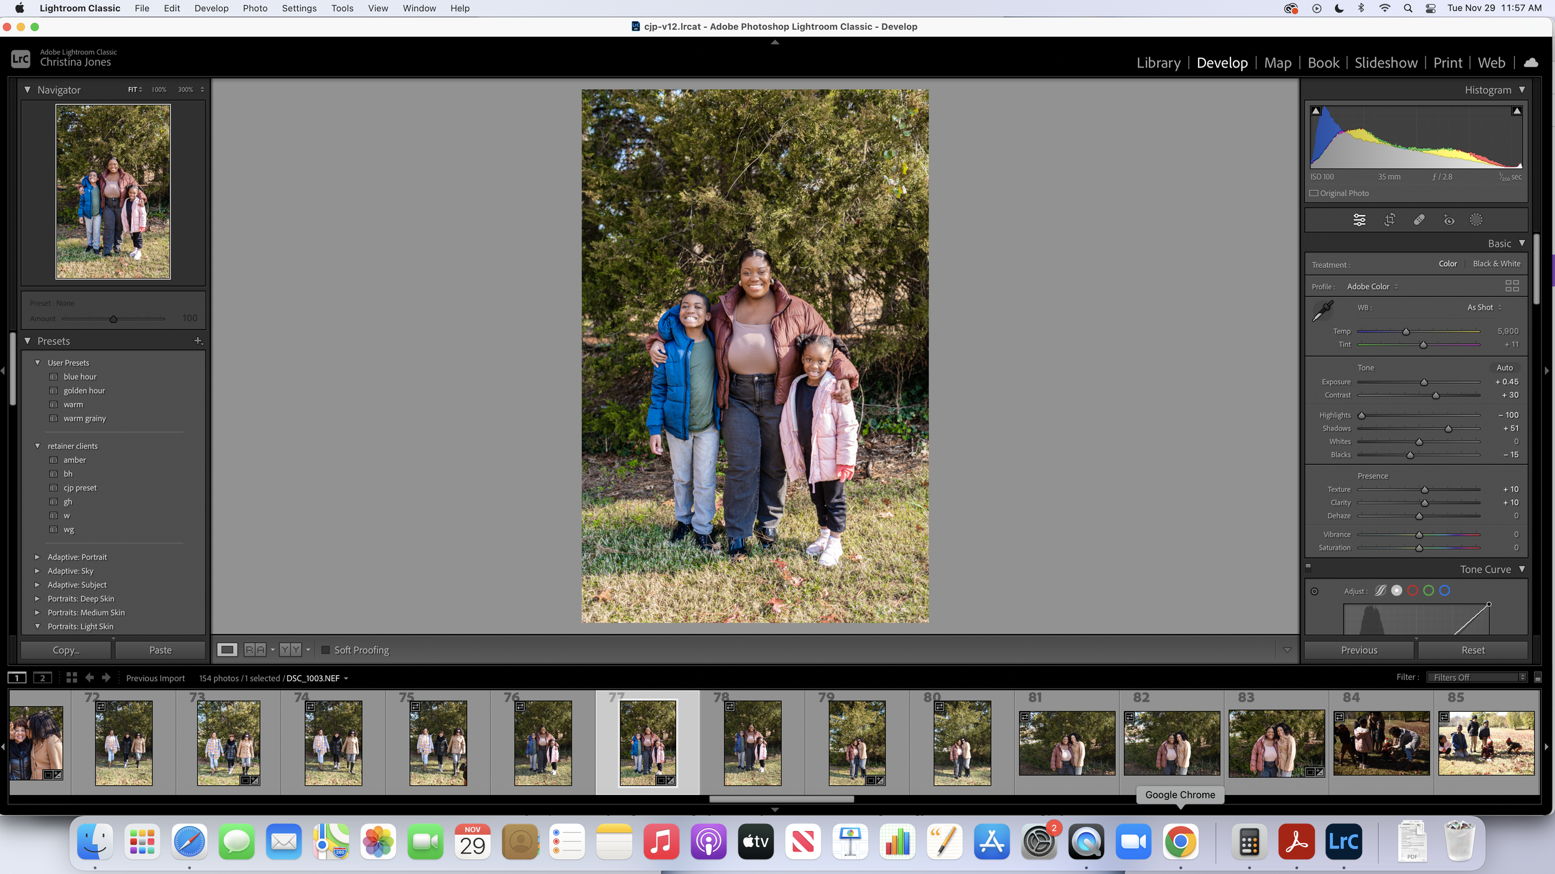Open the Photo menu
This screenshot has height=874, width=1555.
(255, 8)
